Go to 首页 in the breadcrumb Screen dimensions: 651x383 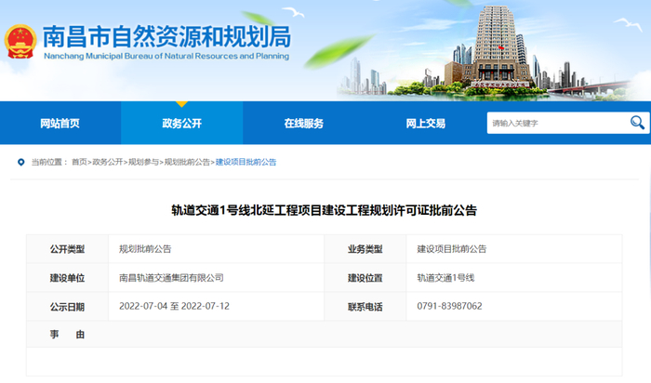[x=79, y=163]
